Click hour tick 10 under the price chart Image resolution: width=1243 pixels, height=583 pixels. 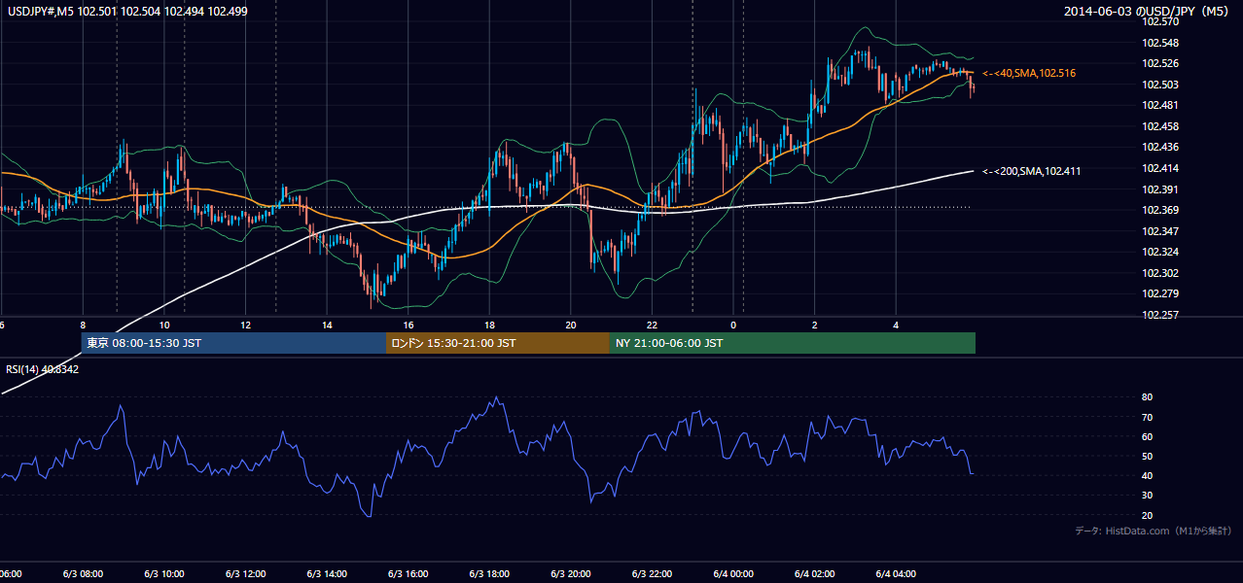(x=163, y=325)
